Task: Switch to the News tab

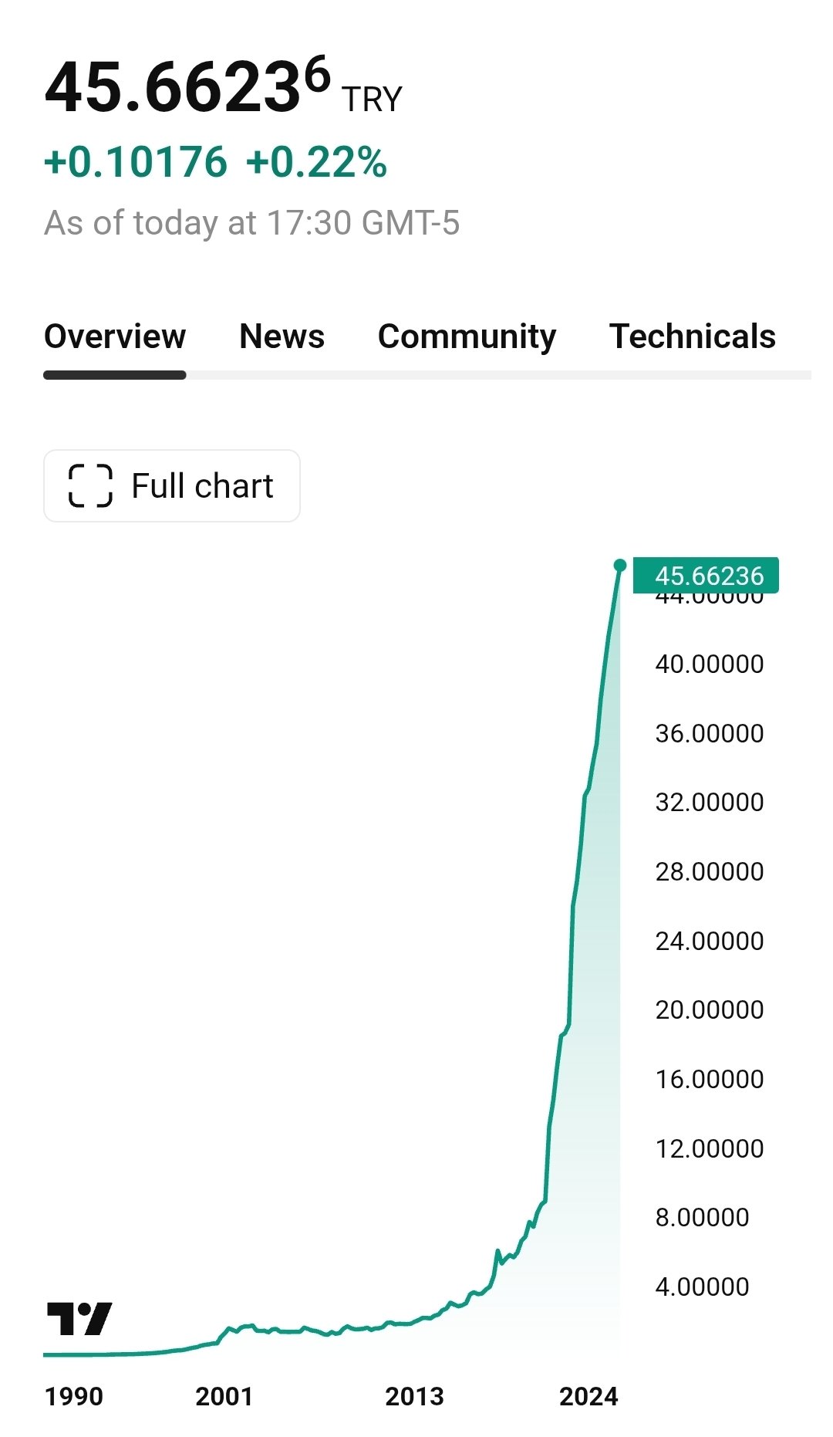Action: coord(282,336)
